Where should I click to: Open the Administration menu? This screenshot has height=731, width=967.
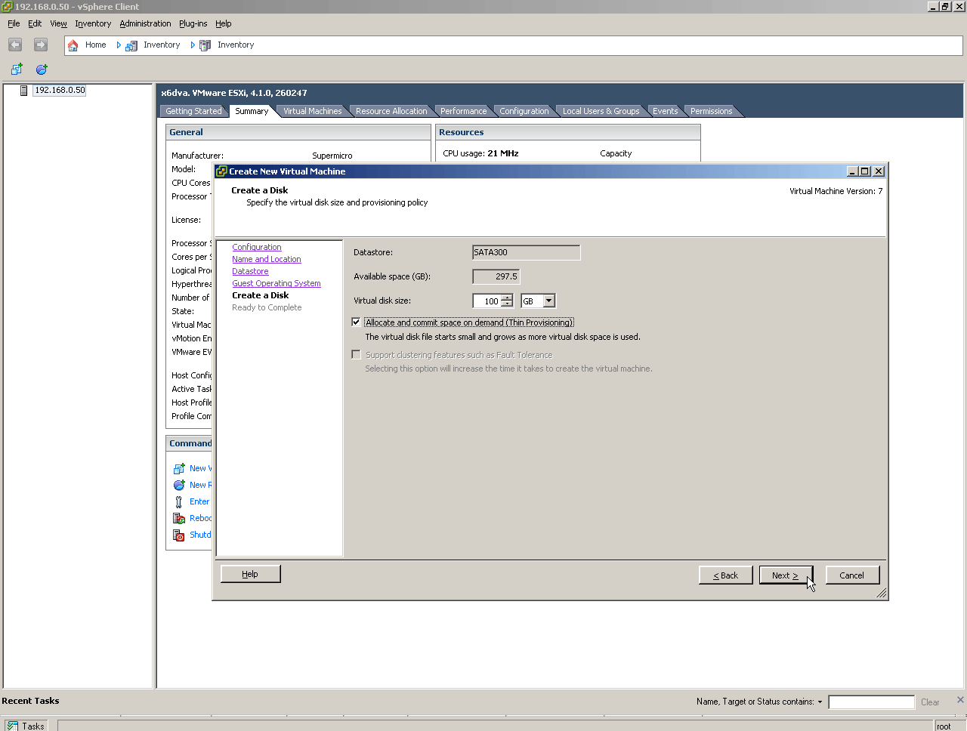(x=145, y=24)
